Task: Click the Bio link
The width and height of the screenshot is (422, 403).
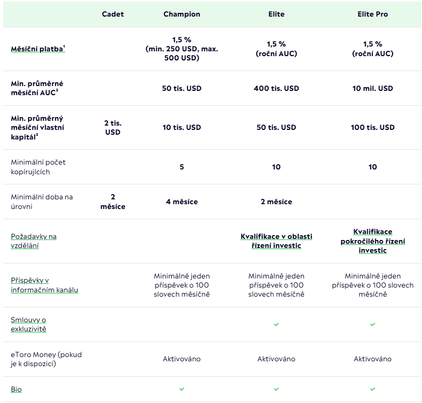Action: click(x=17, y=389)
